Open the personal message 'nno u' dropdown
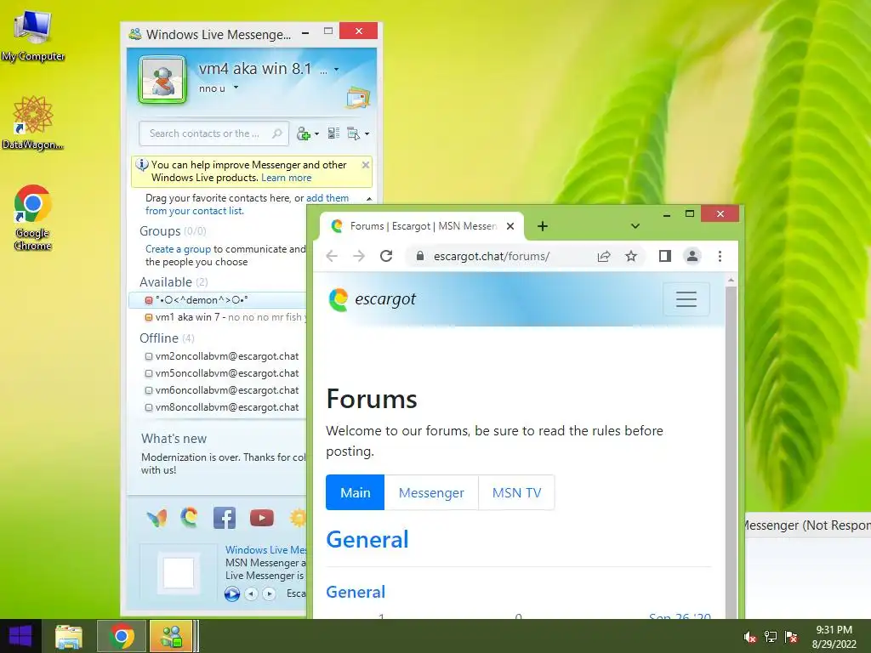This screenshot has height=653, width=871. click(236, 88)
